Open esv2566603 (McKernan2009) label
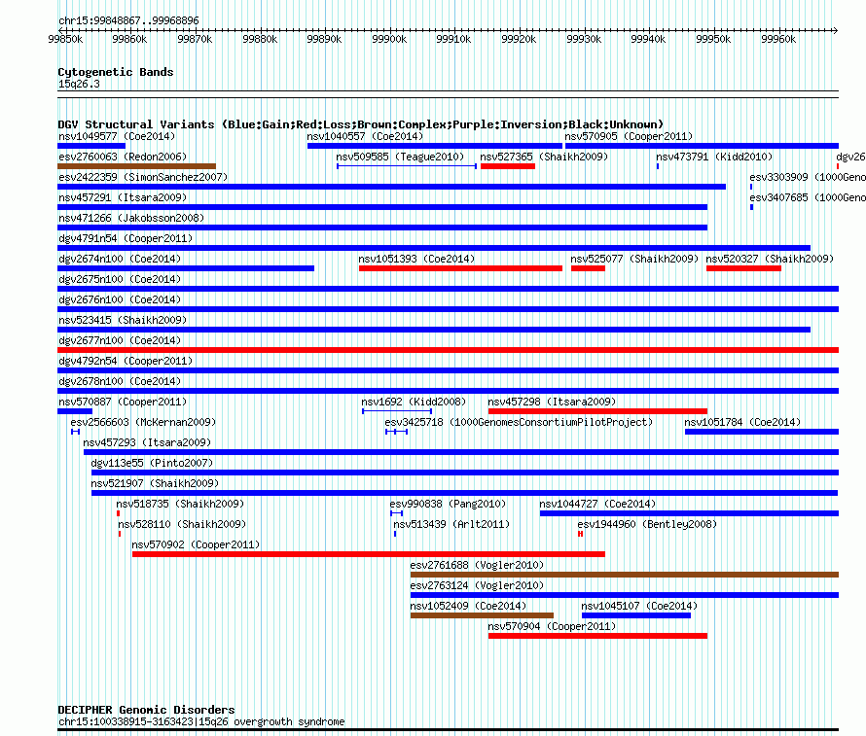Viewport: 866px width, 736px height. (x=143, y=422)
